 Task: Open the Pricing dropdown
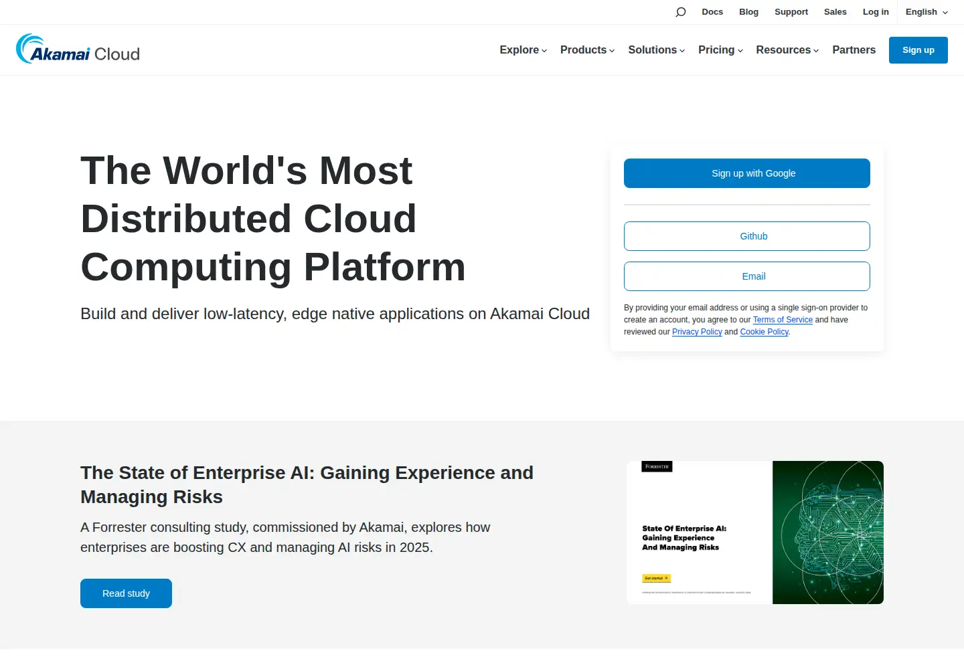[720, 50]
